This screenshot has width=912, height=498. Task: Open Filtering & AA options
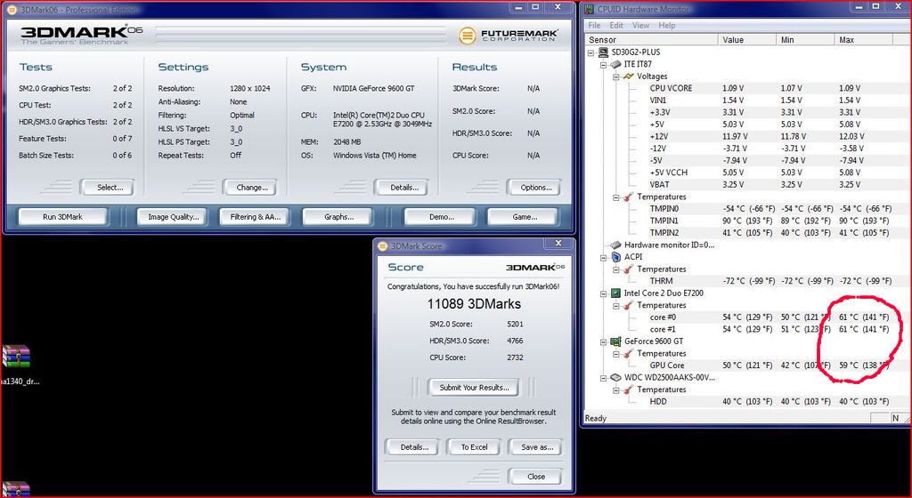256,217
